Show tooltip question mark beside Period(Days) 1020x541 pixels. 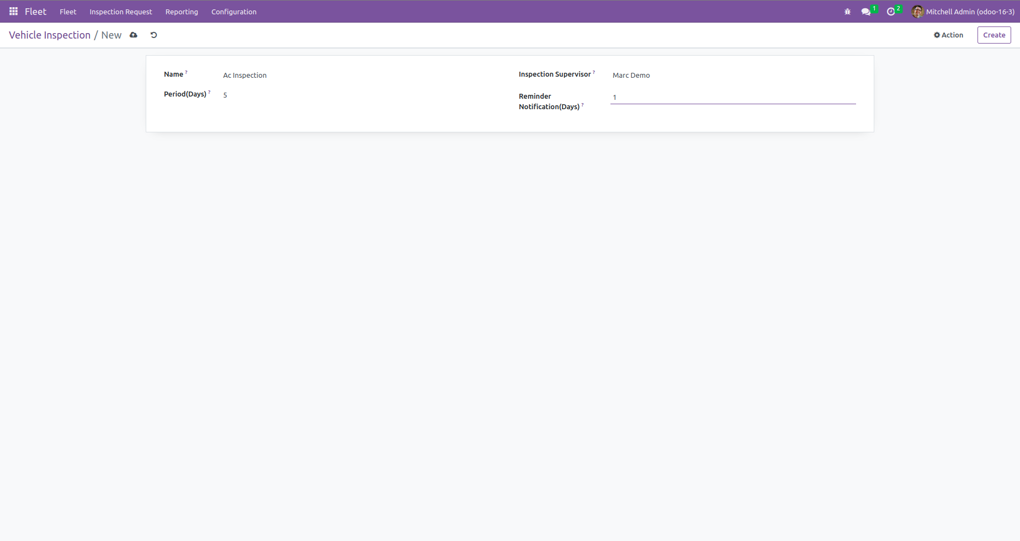coord(209,92)
